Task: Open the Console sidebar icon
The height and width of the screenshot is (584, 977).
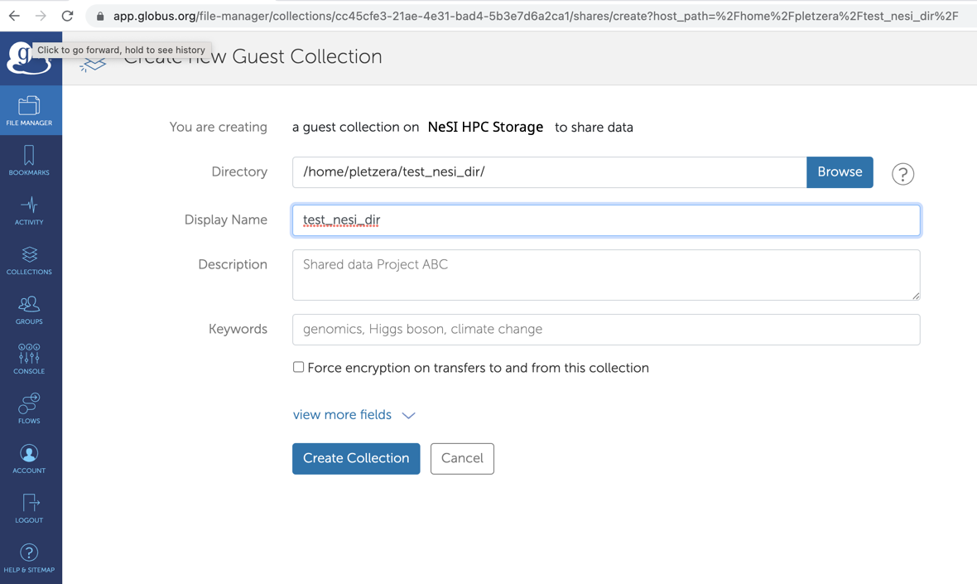Action: click(x=30, y=360)
